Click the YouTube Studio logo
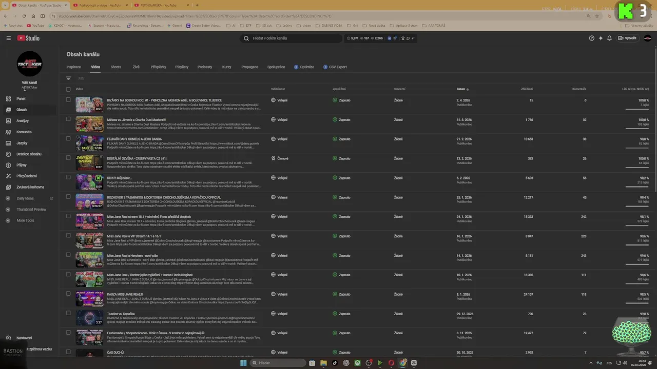Image resolution: width=657 pixels, height=369 pixels. point(28,38)
